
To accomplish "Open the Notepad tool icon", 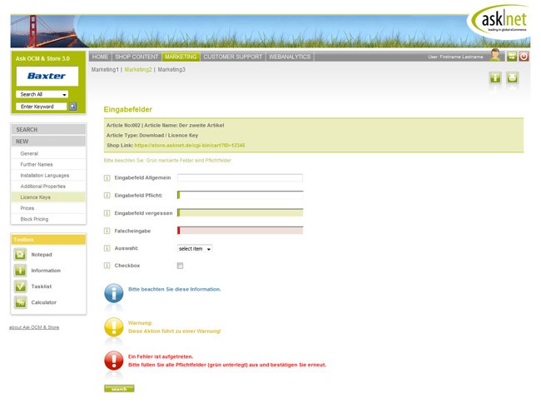I will pos(20,255).
